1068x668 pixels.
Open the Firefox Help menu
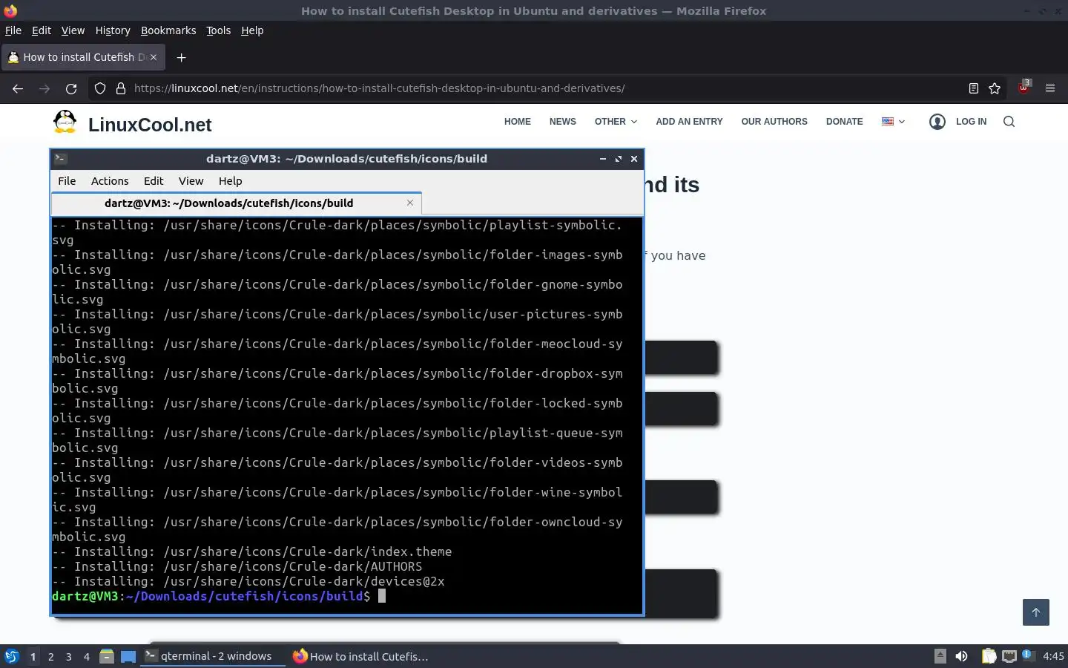(x=252, y=30)
